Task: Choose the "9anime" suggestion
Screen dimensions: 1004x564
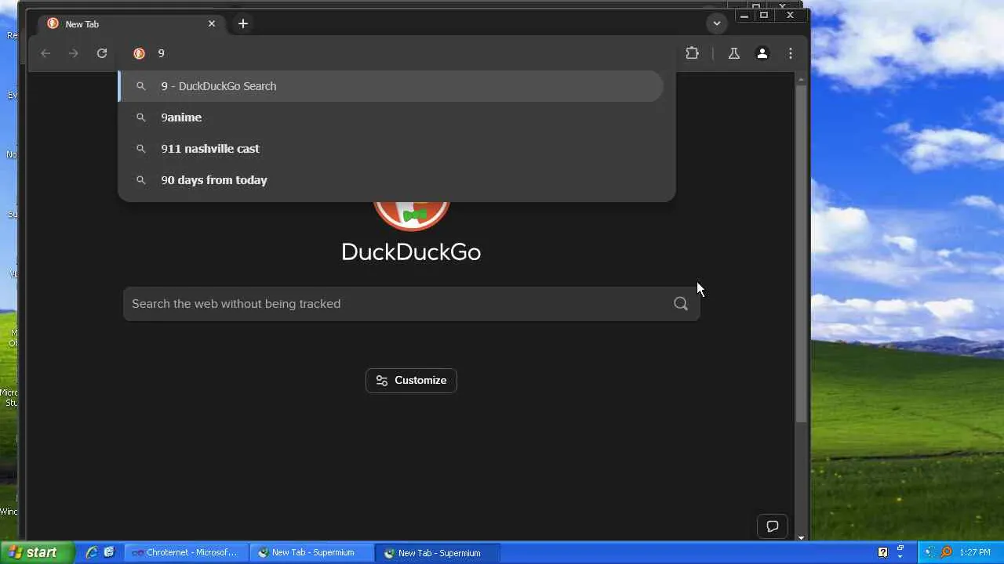Action: click(391, 117)
